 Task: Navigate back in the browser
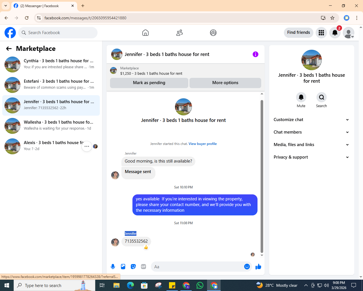6,18
